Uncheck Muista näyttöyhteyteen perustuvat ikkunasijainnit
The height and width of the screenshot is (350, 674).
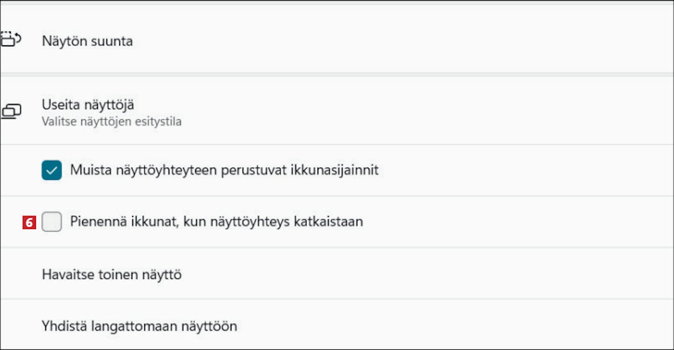pyautogui.click(x=52, y=170)
